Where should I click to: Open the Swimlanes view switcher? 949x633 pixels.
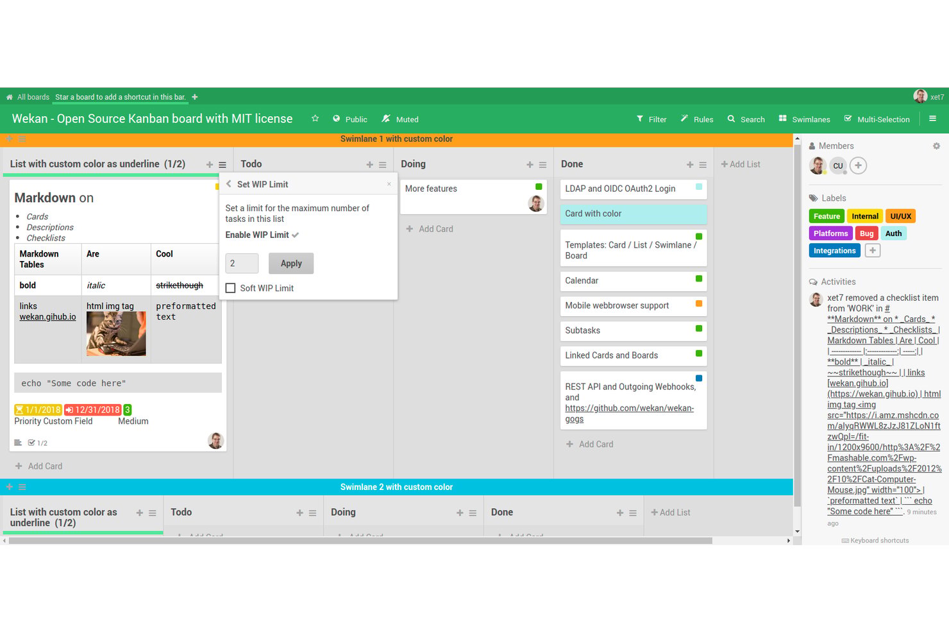(x=805, y=119)
